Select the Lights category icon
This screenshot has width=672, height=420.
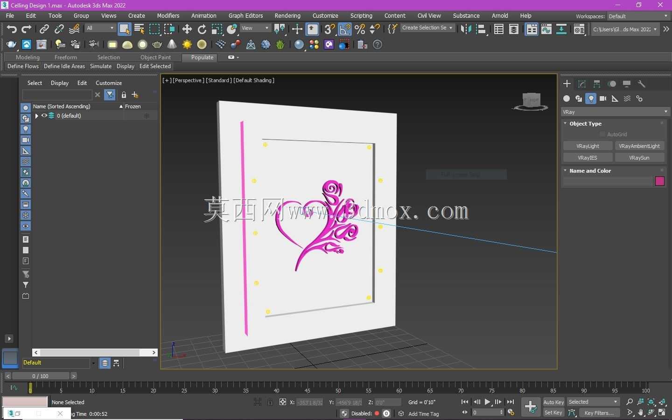[x=591, y=98]
